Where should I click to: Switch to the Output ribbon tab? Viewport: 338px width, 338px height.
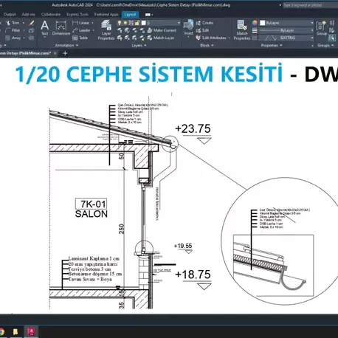click(x=10, y=15)
